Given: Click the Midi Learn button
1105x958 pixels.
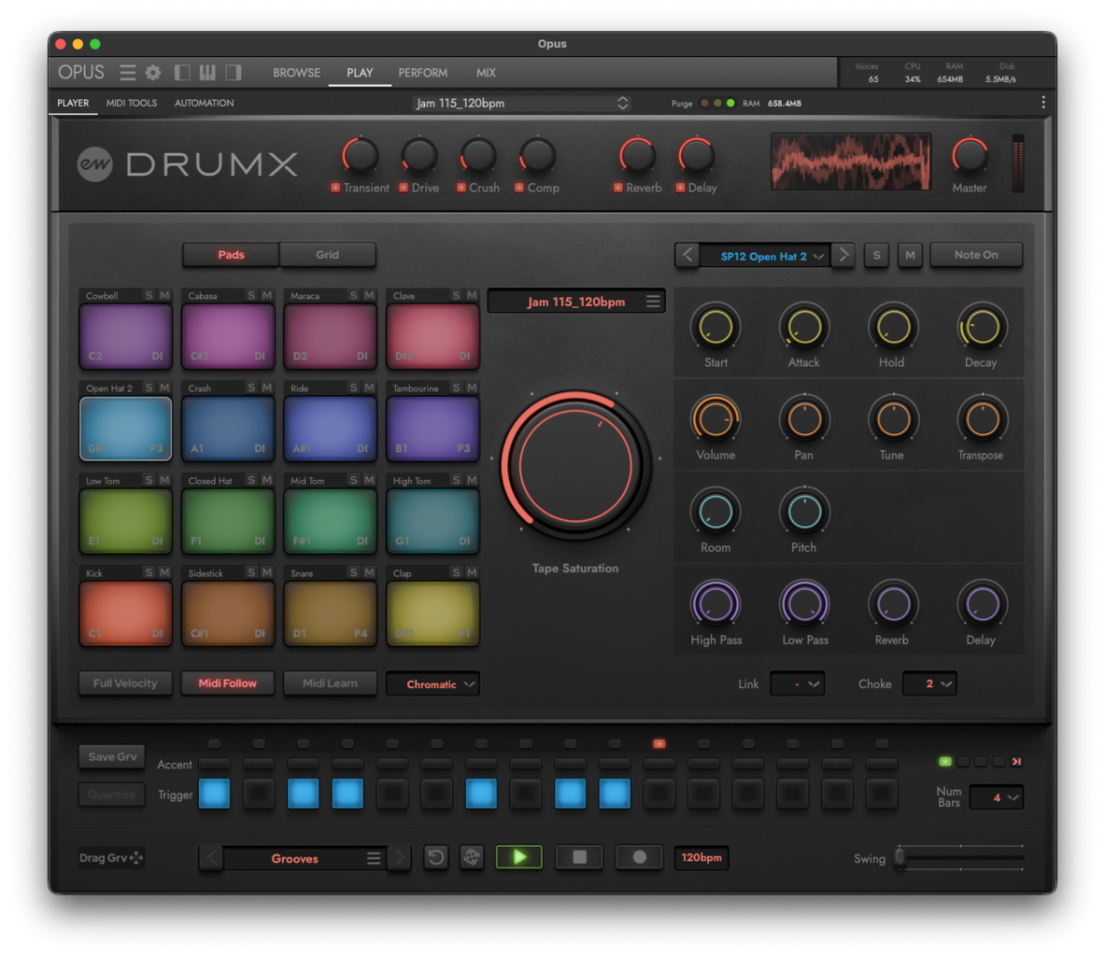Looking at the screenshot, I should tap(330, 683).
